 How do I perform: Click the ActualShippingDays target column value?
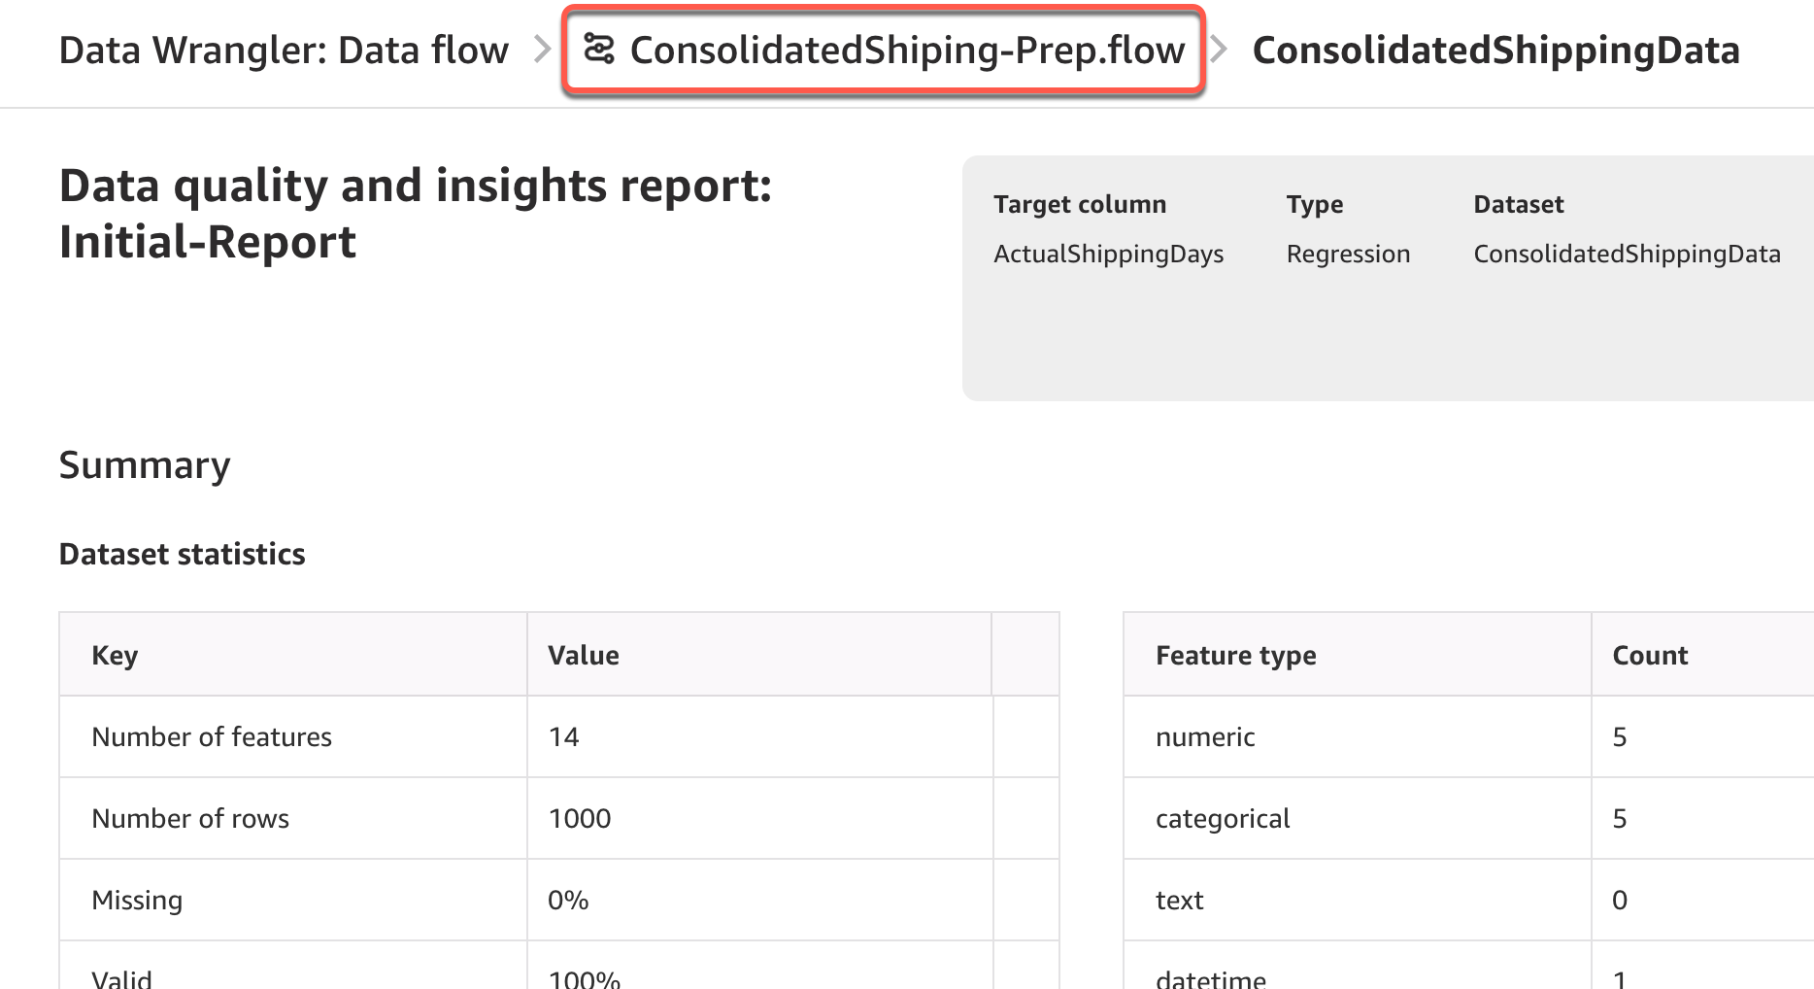1108,254
